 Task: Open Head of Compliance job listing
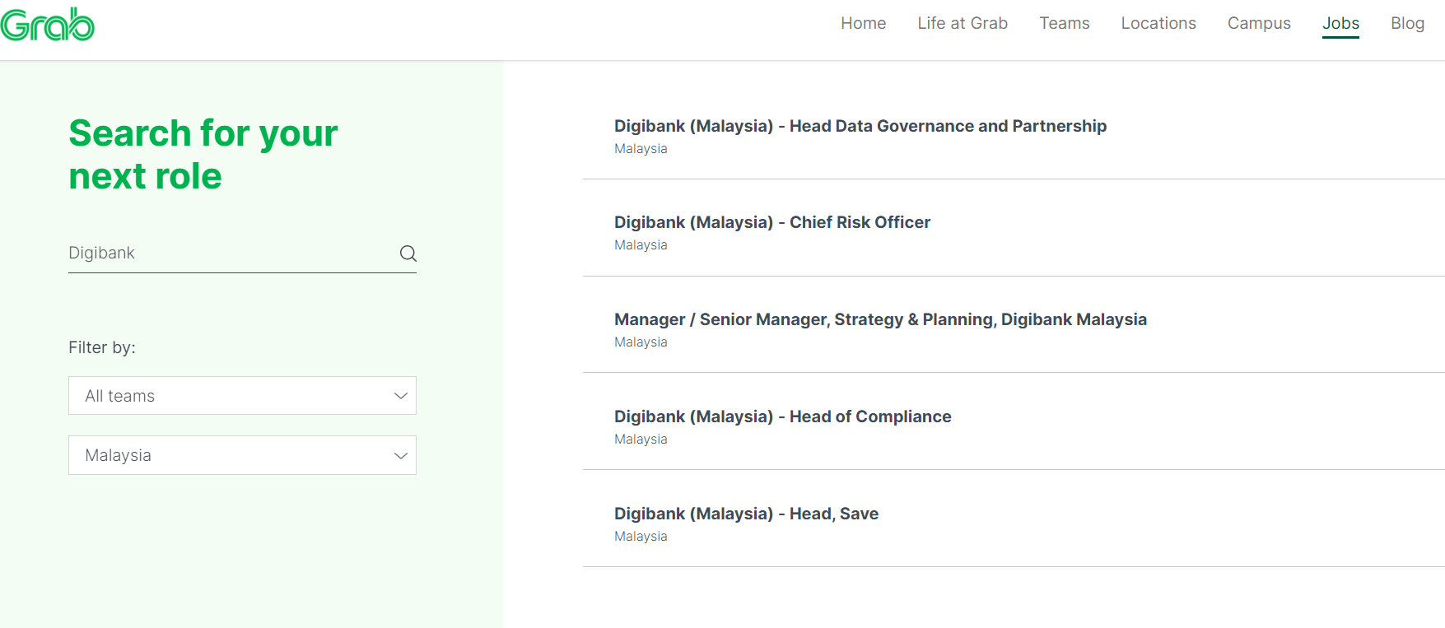(x=783, y=416)
